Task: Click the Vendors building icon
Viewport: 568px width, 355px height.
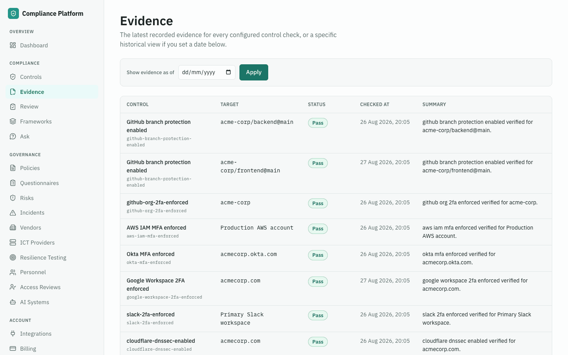Action: [x=13, y=228]
